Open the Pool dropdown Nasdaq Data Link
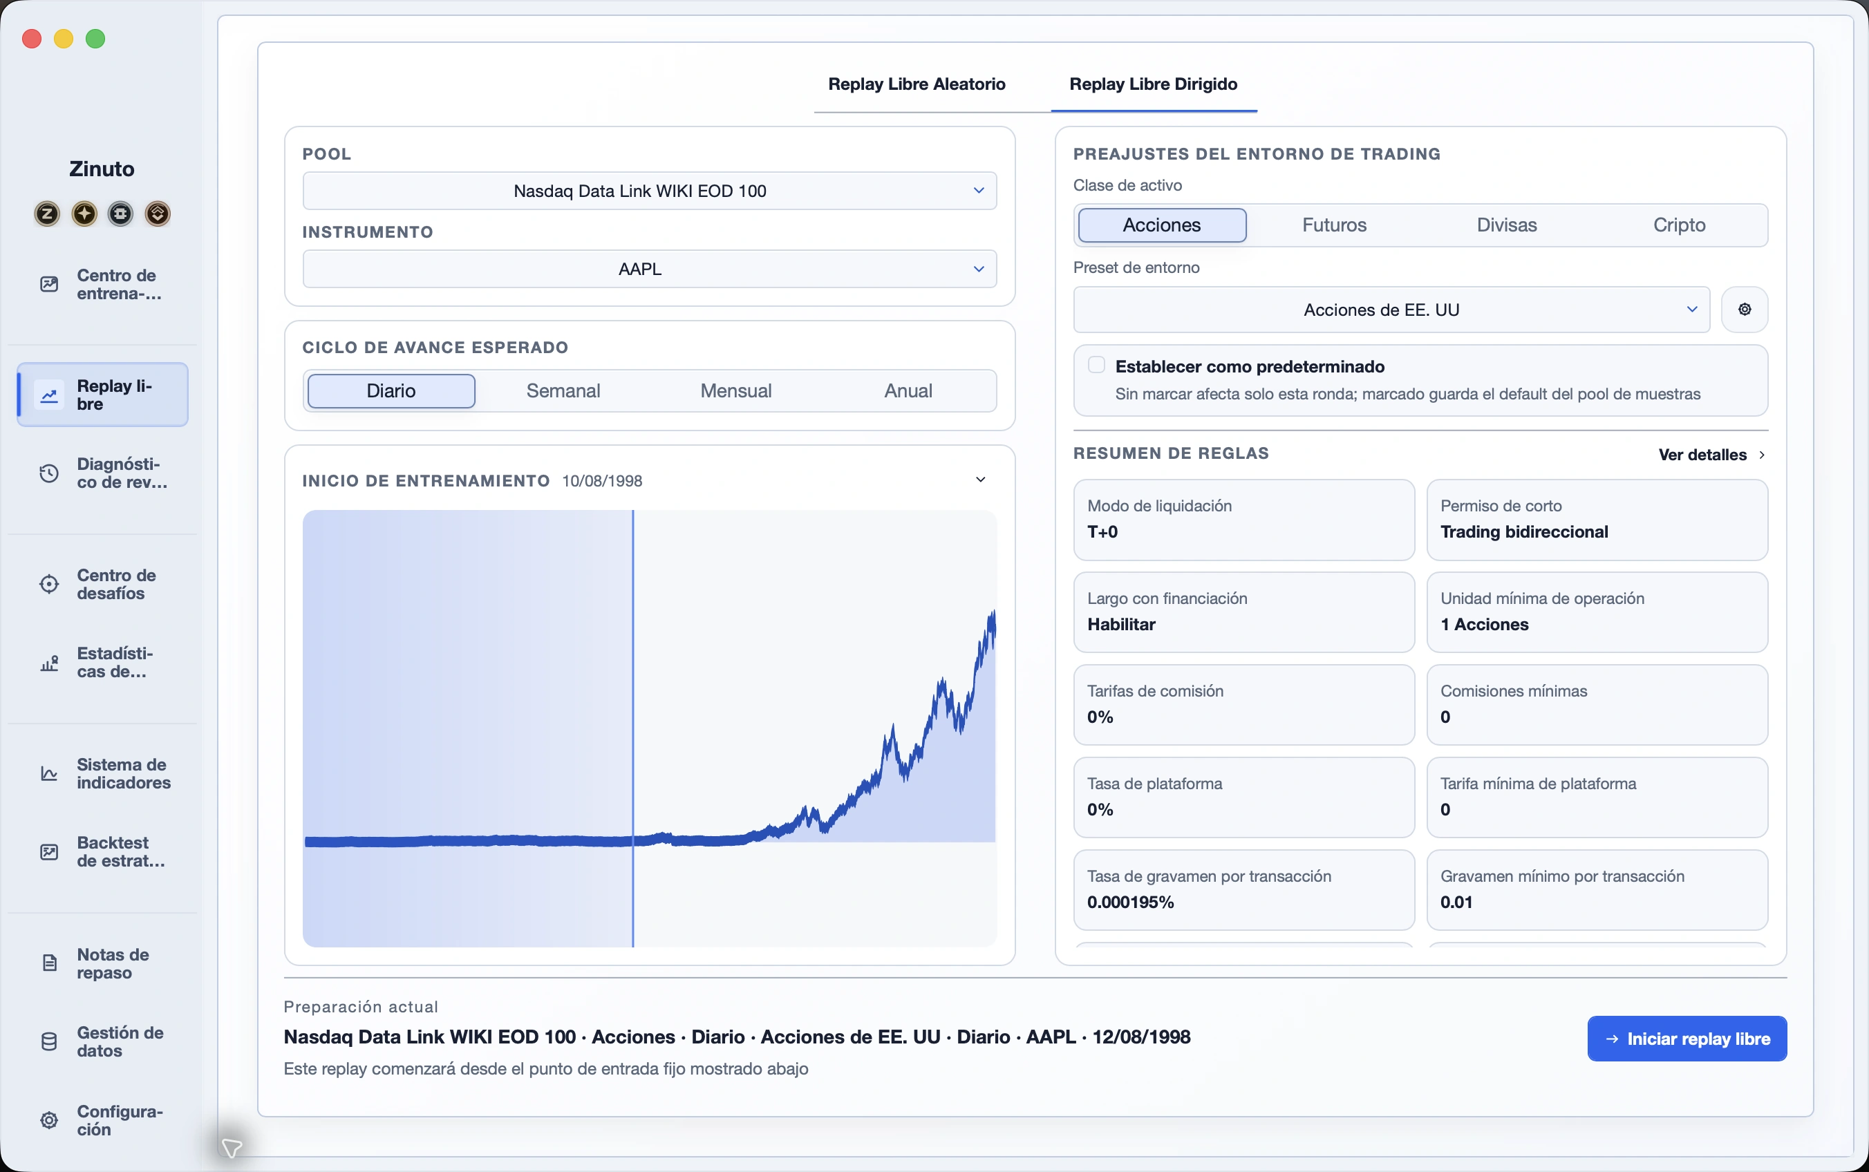1869x1172 pixels. click(650, 191)
